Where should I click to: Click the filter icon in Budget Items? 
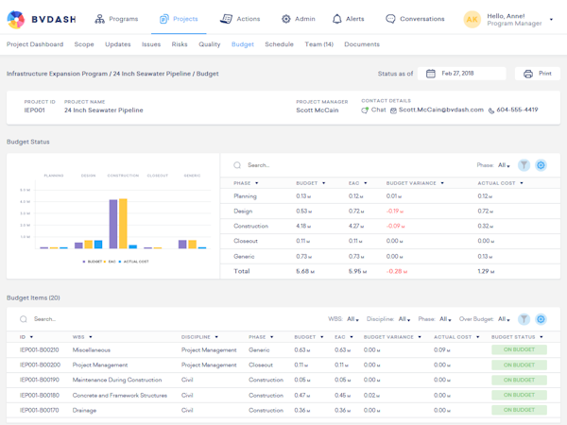click(x=524, y=319)
